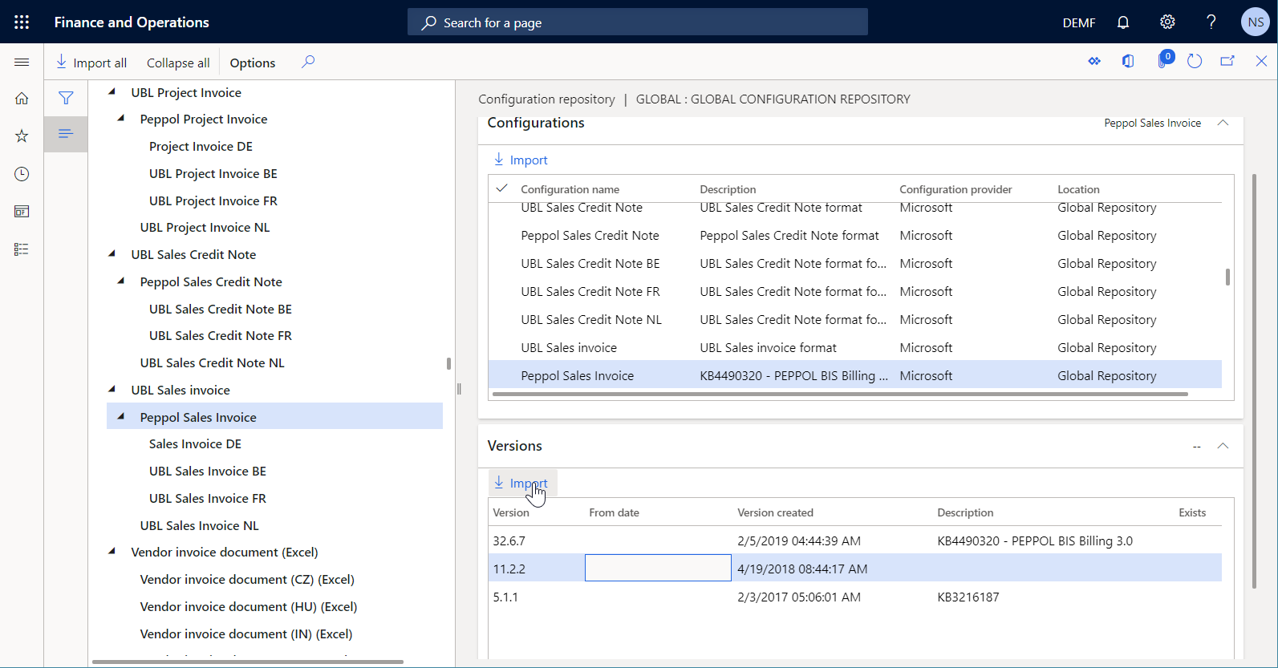The height and width of the screenshot is (668, 1278).
Task: Switch the DEMF company selector
Action: click(x=1079, y=22)
